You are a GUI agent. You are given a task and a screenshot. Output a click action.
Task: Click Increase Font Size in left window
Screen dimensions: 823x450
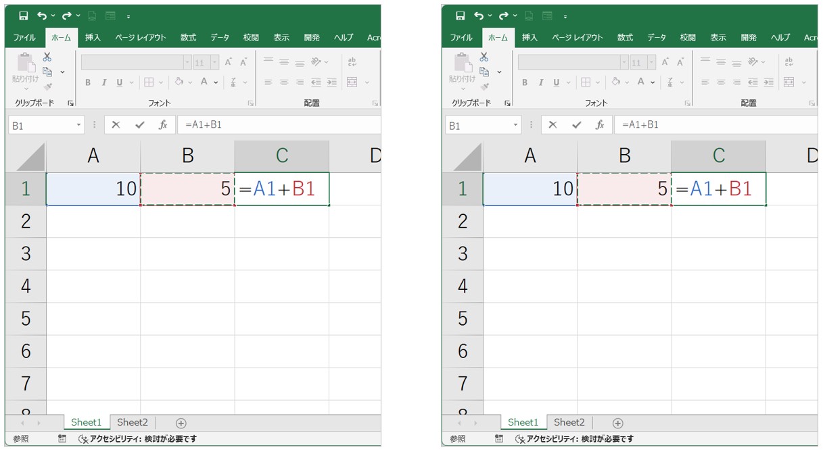coord(229,62)
